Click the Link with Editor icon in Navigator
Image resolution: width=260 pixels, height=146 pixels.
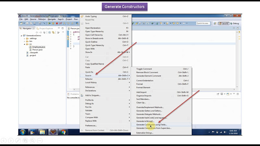tap(53, 32)
